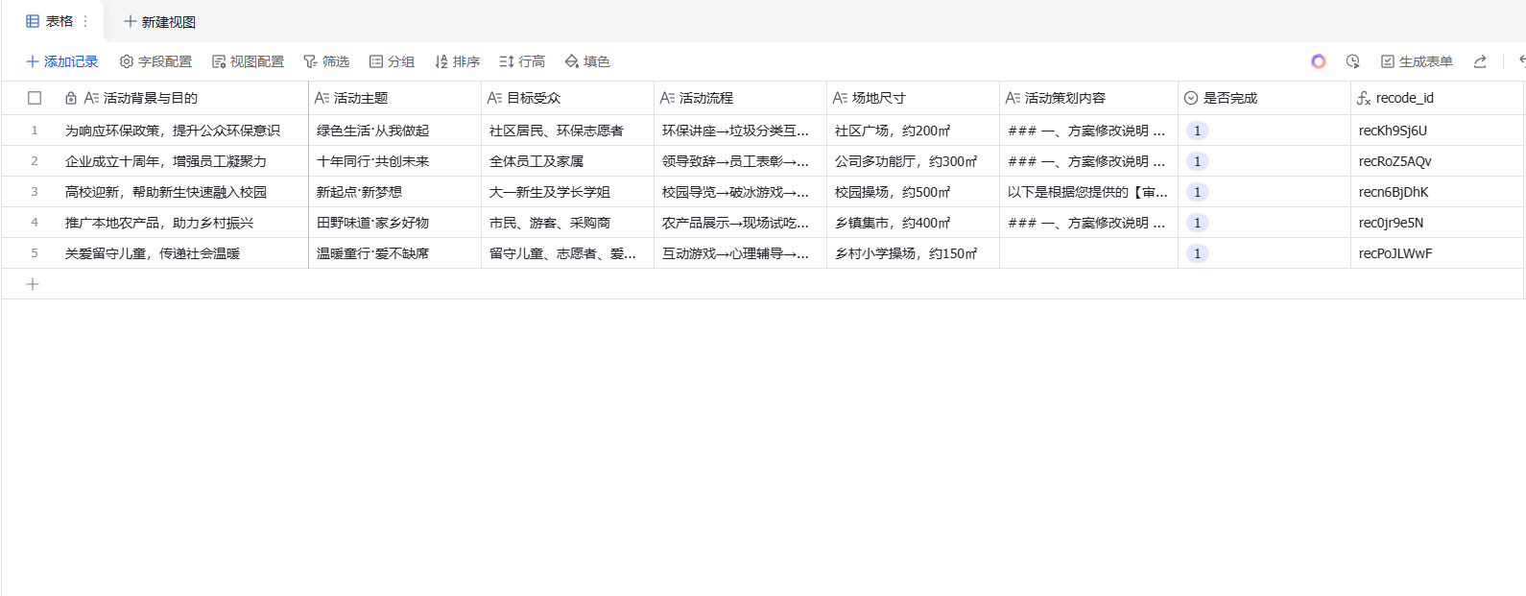Click the 生成表单 button
The height and width of the screenshot is (596, 1526).
click(1417, 61)
